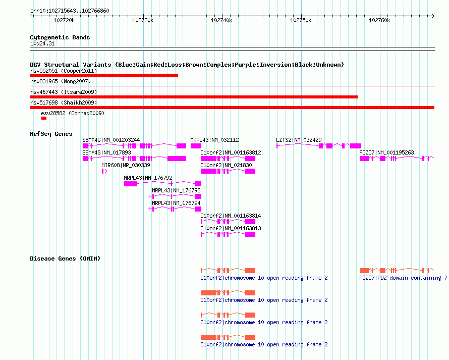Open the LZTS2 NM_032429 gene model
Viewport: 449px width, 360px height.
pos(319,146)
